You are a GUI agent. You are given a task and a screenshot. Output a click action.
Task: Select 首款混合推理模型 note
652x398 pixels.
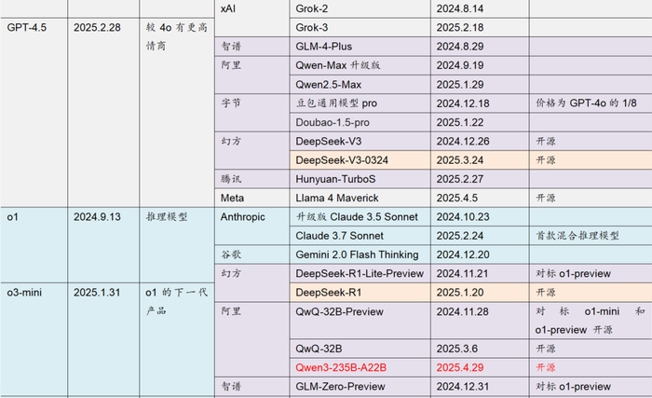[577, 236]
